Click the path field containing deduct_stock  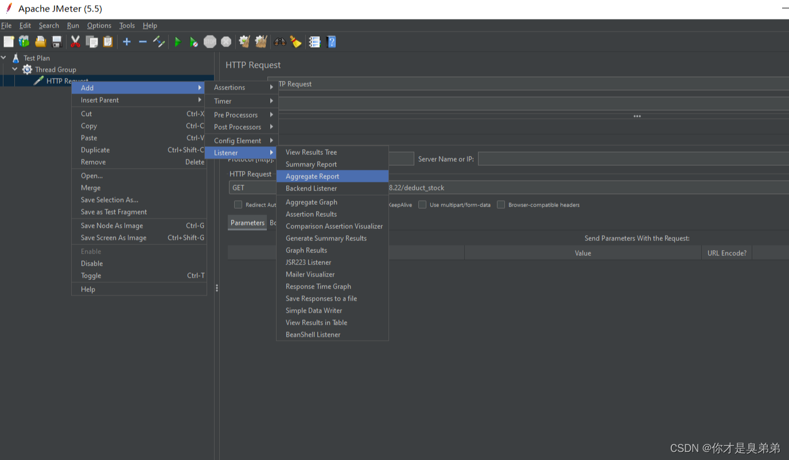click(588, 188)
